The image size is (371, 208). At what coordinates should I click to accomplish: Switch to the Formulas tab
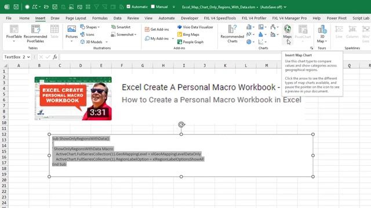point(100,18)
